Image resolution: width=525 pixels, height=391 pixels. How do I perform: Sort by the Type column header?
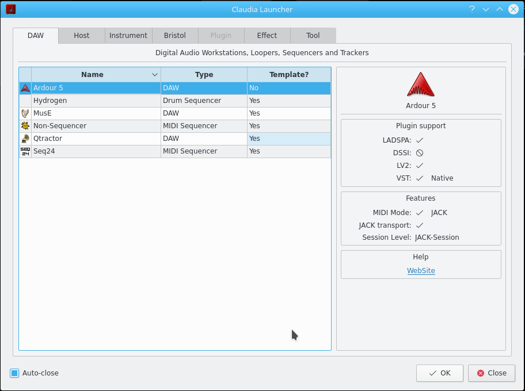tap(204, 75)
